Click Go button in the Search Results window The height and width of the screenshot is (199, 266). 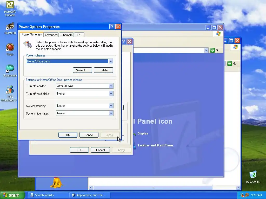tap(232, 63)
